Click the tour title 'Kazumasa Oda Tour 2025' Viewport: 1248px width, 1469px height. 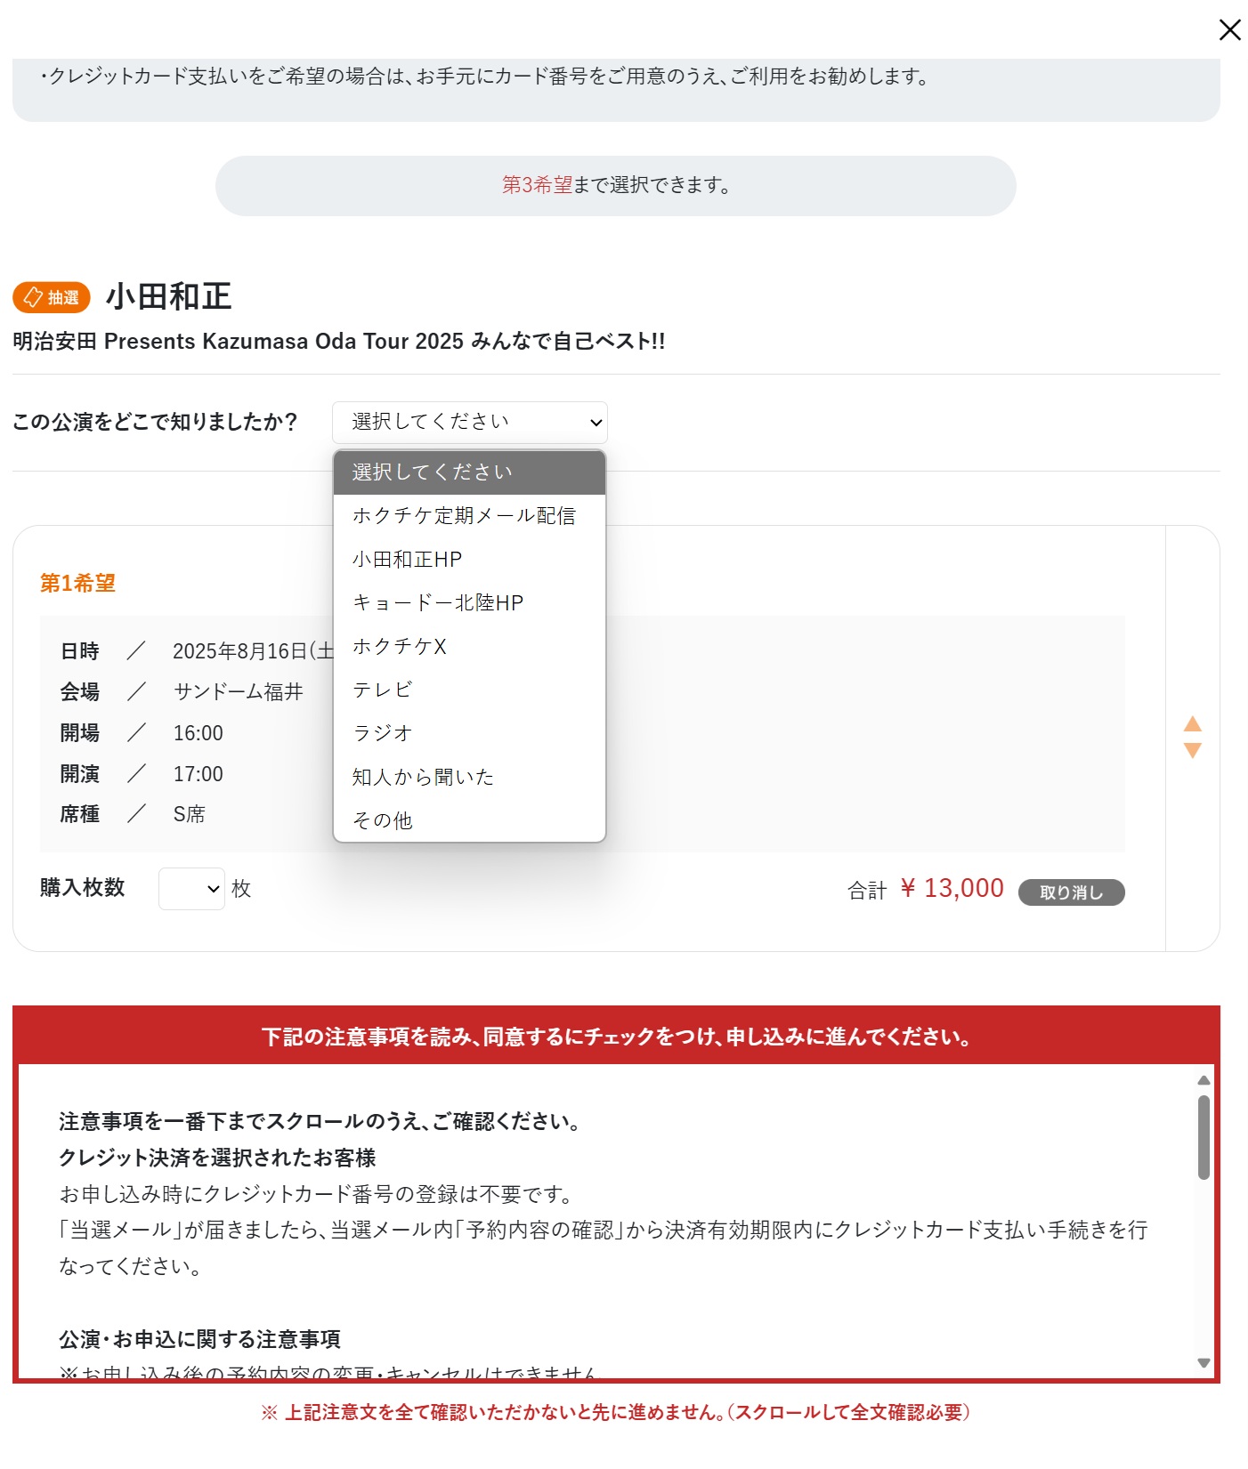tap(333, 342)
